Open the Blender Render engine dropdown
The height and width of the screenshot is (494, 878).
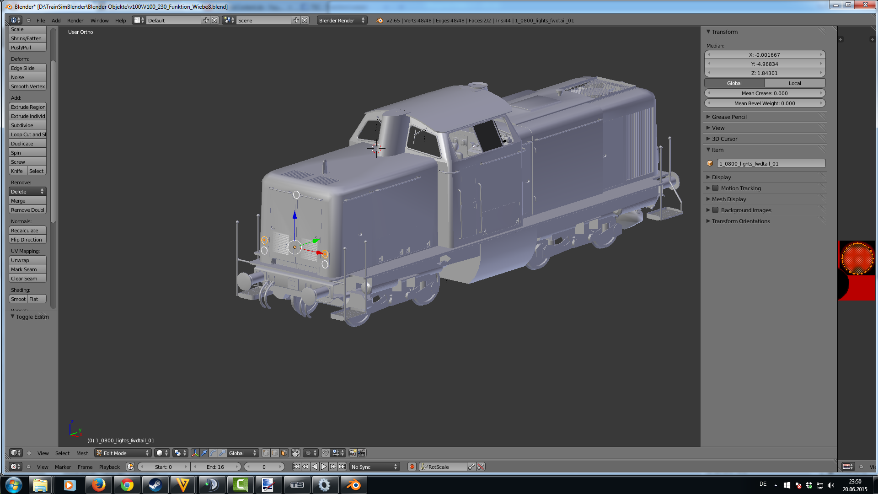pyautogui.click(x=342, y=20)
